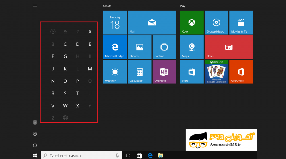
Task: Launch the Calculator tile
Action: (139, 72)
